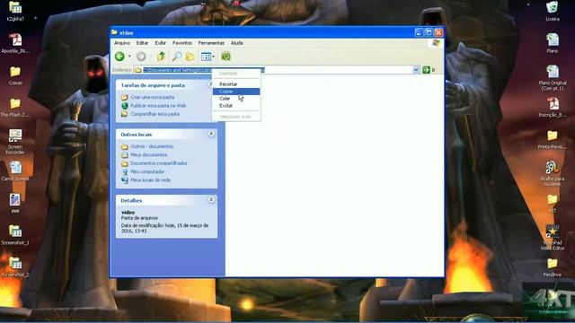Screen dimensions: 575x323
Task: Open Documentos compartilhados location
Action: [x=159, y=163]
